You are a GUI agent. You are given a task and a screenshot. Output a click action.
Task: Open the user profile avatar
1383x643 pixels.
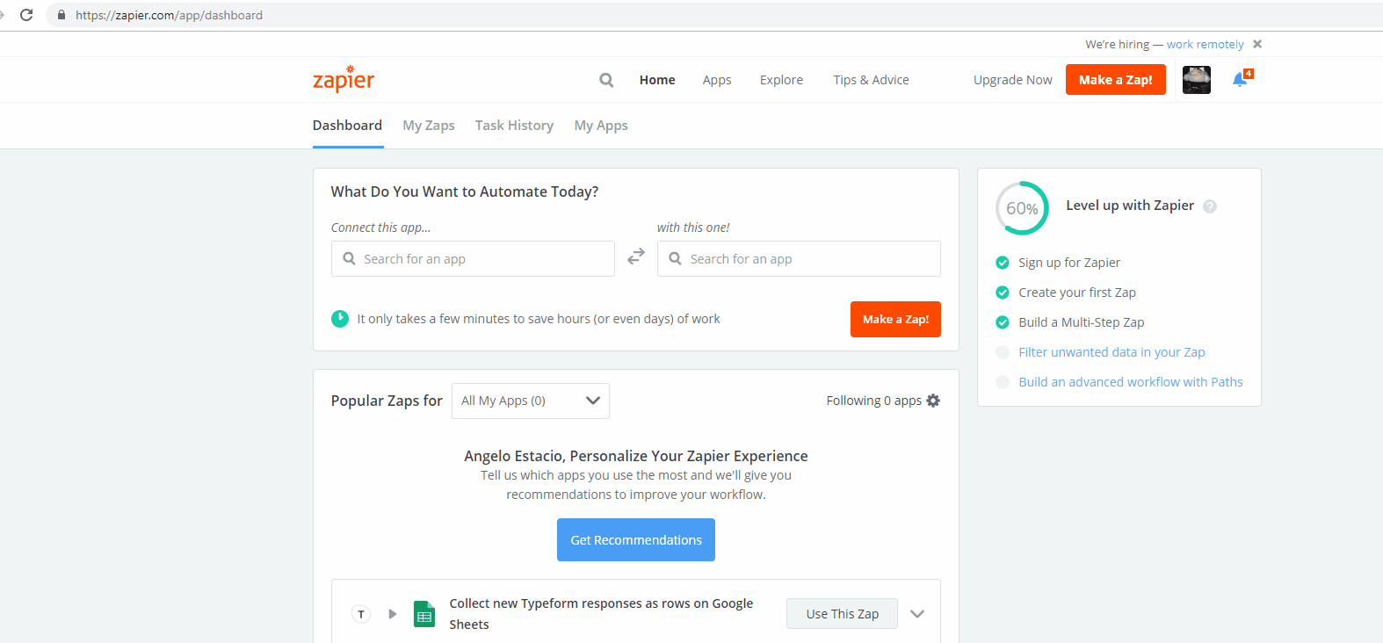tap(1197, 80)
